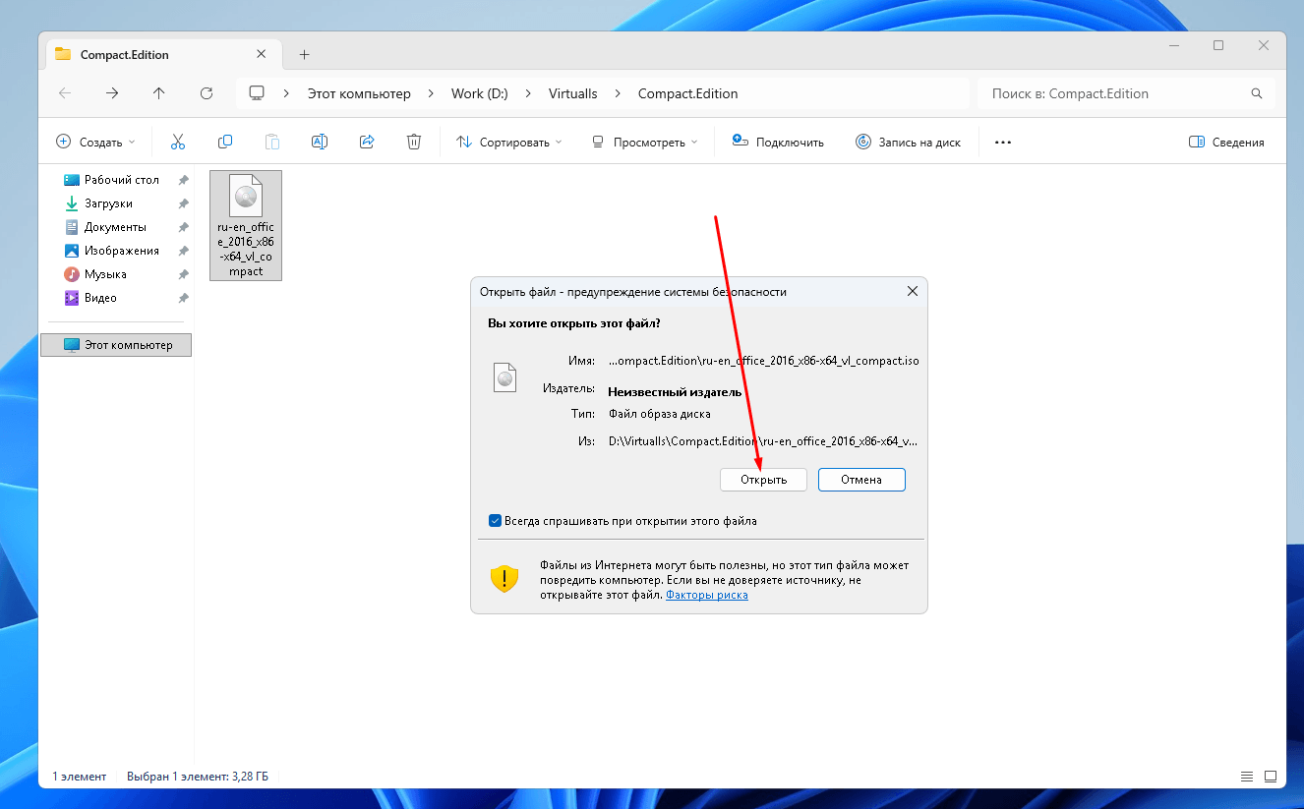Expand chevron before Этот компьютер in path
The height and width of the screenshot is (809, 1304).
click(x=286, y=93)
